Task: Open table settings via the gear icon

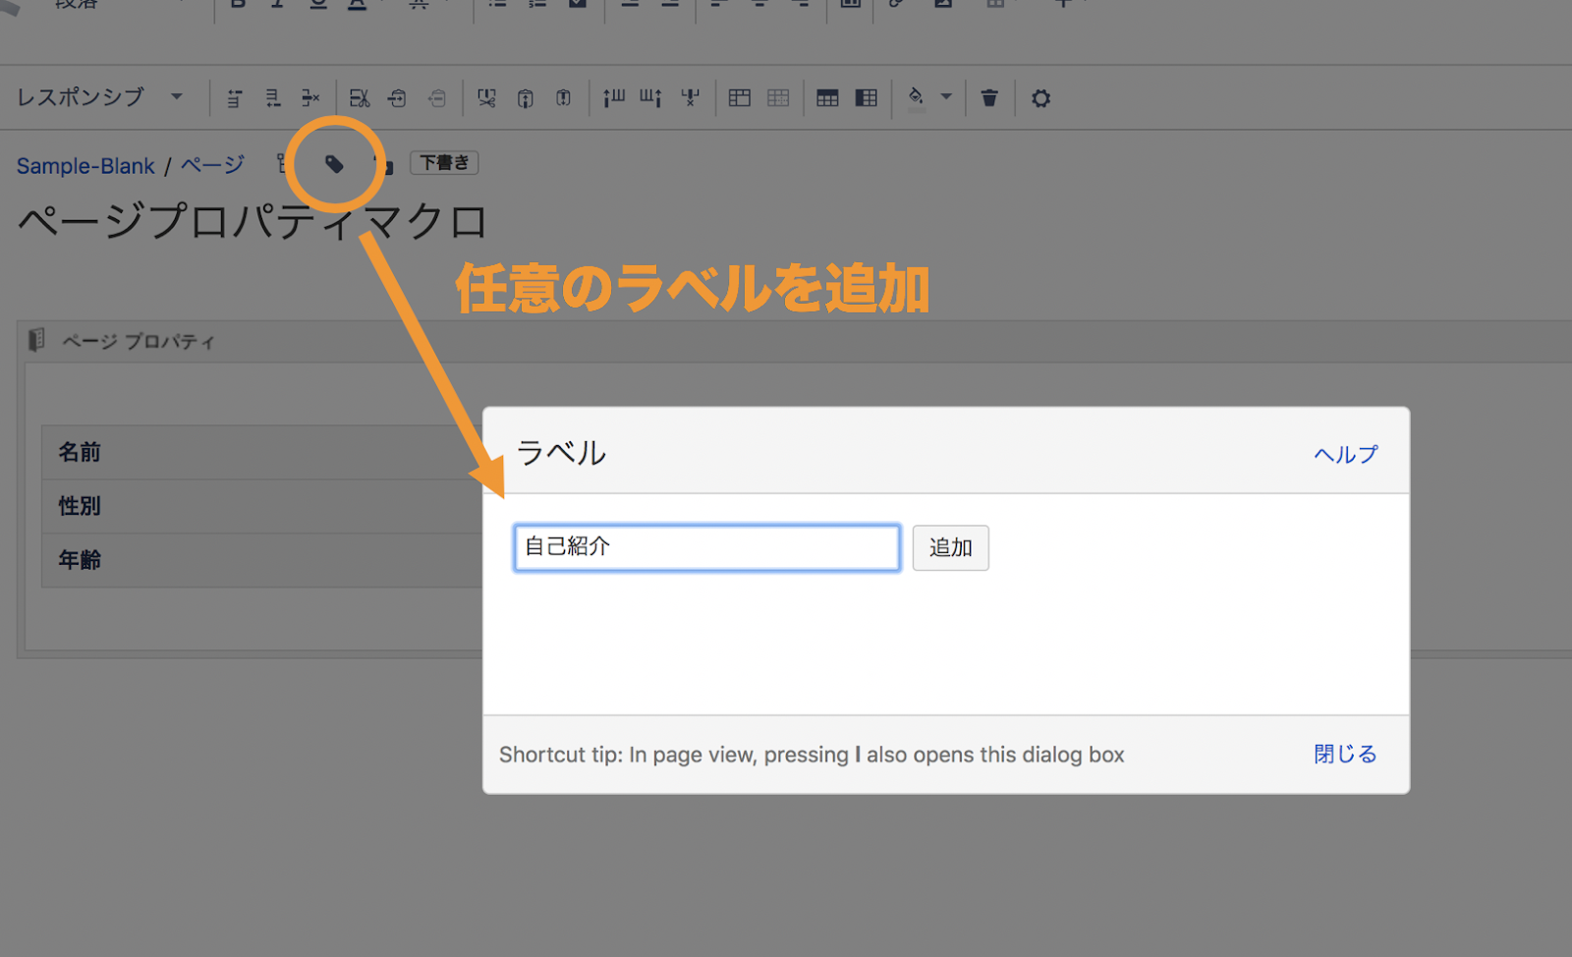Action: point(1040,98)
